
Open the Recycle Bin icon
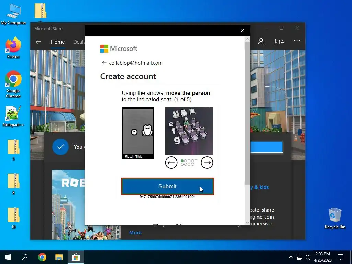[335, 218]
